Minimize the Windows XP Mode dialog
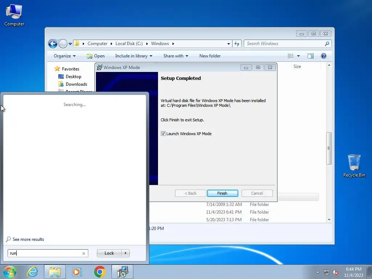Image resolution: width=372 pixels, height=279 pixels. pyautogui.click(x=246, y=68)
